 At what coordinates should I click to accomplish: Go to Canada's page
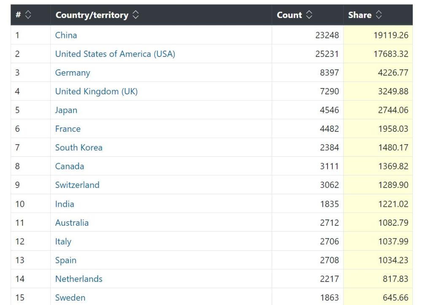(x=70, y=166)
